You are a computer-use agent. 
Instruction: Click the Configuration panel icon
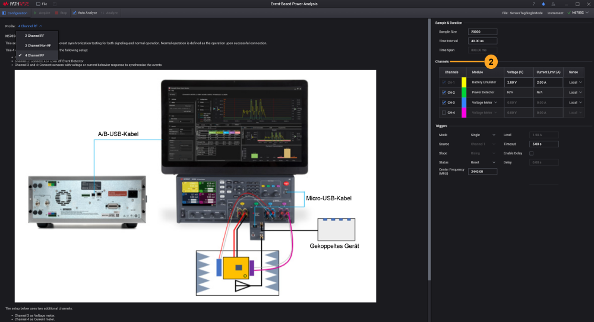pyautogui.click(x=4, y=12)
